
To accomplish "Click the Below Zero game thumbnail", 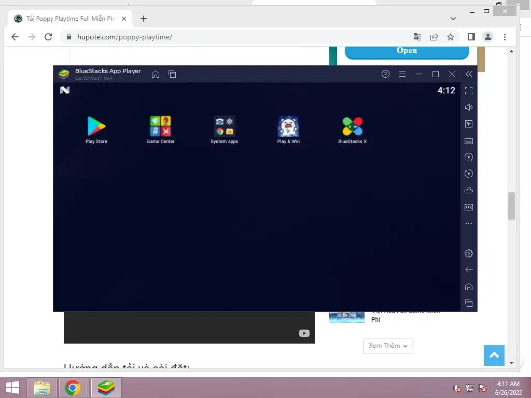I will [x=347, y=317].
